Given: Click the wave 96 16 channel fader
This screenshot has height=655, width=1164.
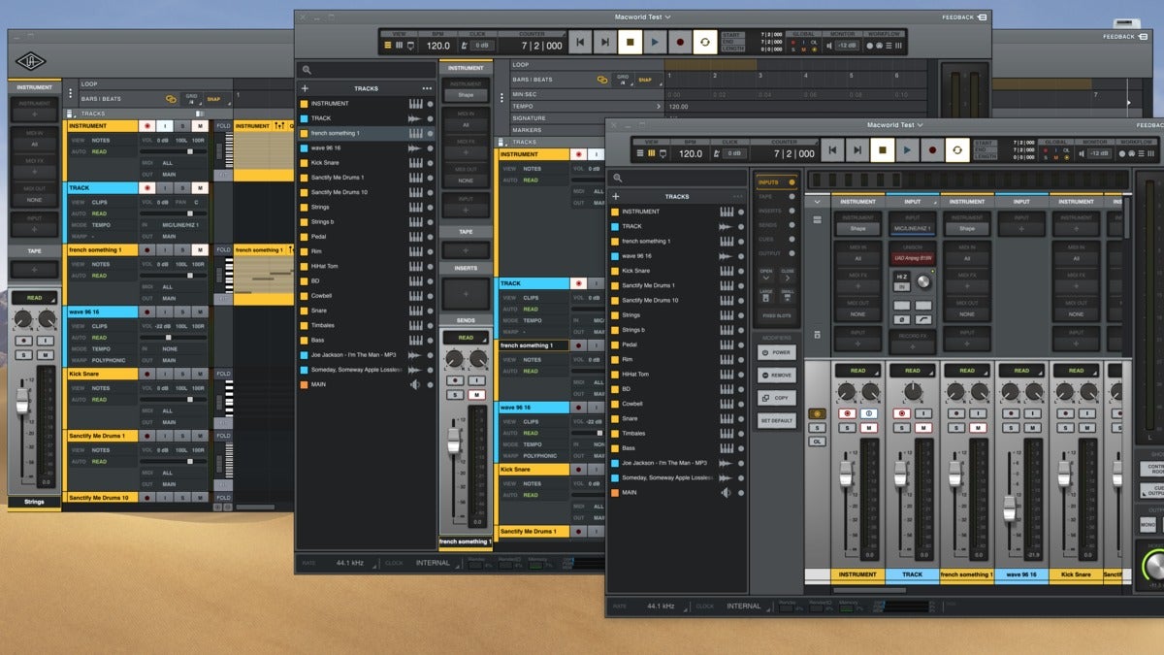Looking at the screenshot, I should pos(1009,508).
